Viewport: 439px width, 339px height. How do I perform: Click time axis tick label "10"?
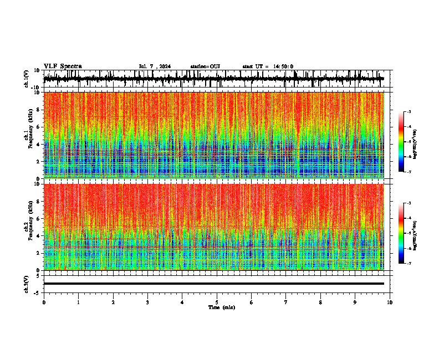point(390,302)
